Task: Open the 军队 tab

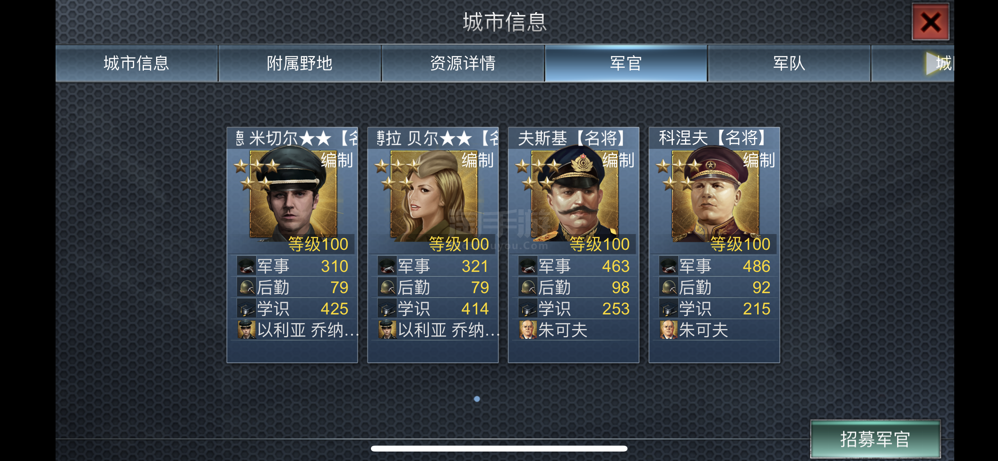Action: point(789,63)
